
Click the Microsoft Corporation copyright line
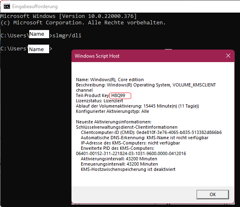[83, 23]
